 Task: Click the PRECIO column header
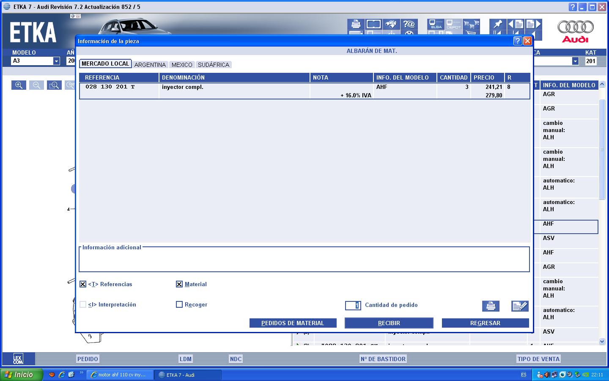tap(488, 77)
